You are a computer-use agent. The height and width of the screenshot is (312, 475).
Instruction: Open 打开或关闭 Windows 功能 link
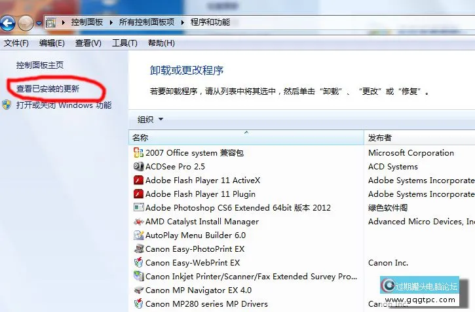tap(64, 105)
